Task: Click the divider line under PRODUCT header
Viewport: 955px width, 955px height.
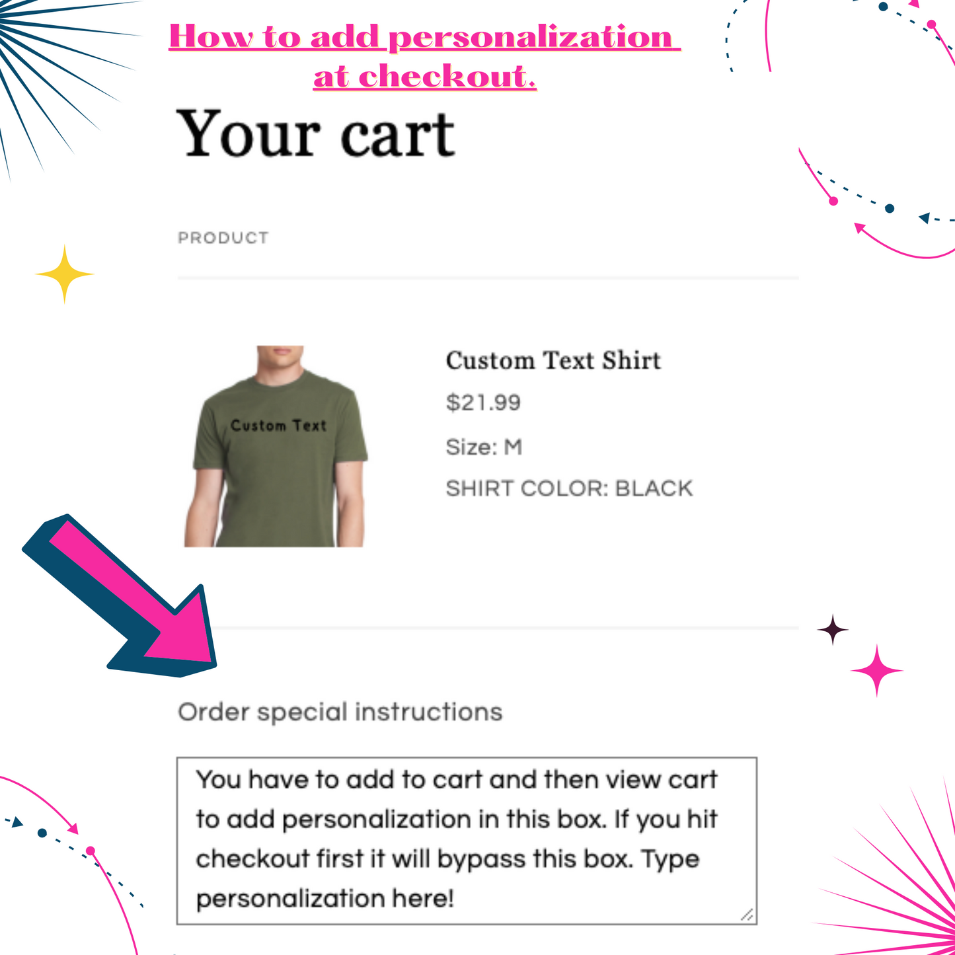Action: click(488, 278)
